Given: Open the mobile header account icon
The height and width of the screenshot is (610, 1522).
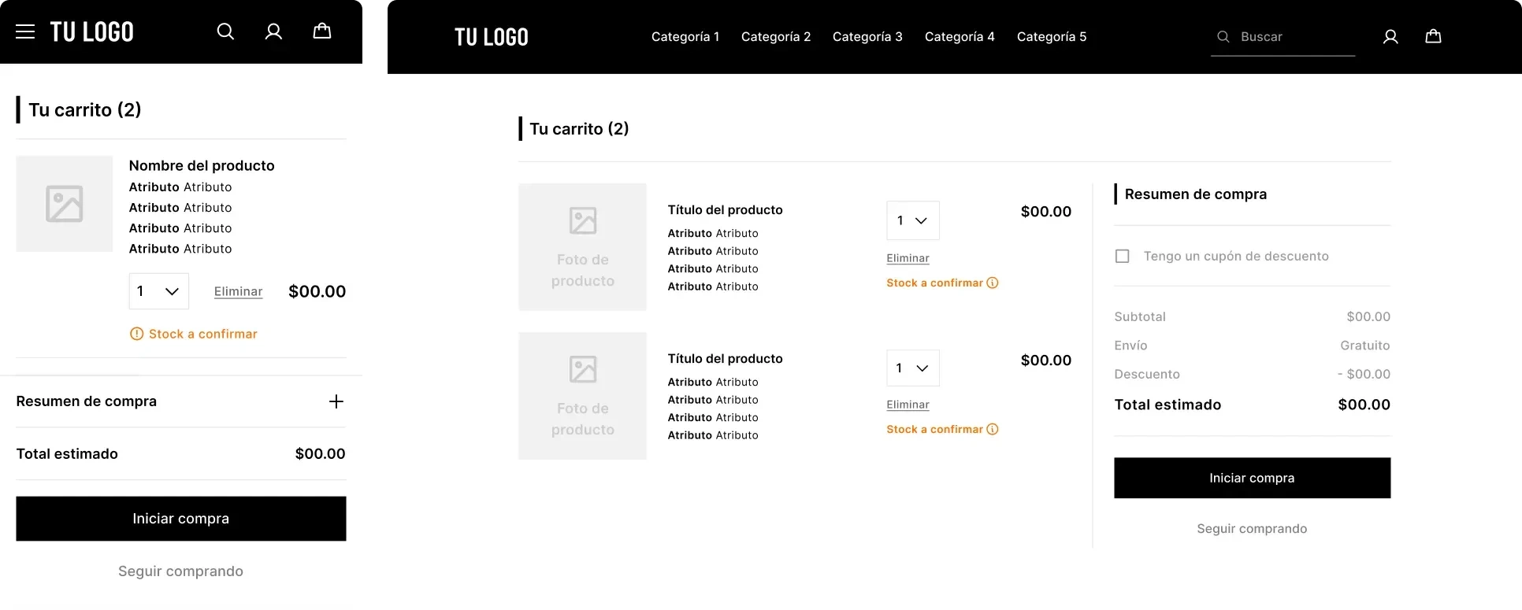Looking at the screenshot, I should point(273,31).
